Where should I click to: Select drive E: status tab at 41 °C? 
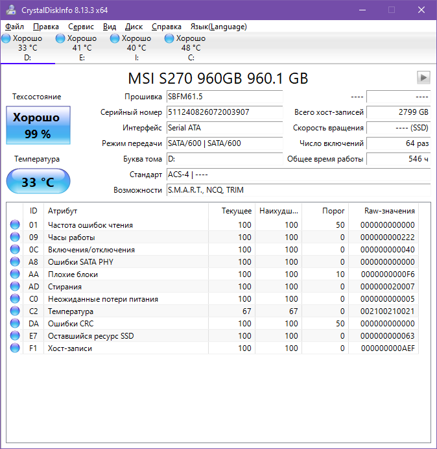tap(82, 48)
